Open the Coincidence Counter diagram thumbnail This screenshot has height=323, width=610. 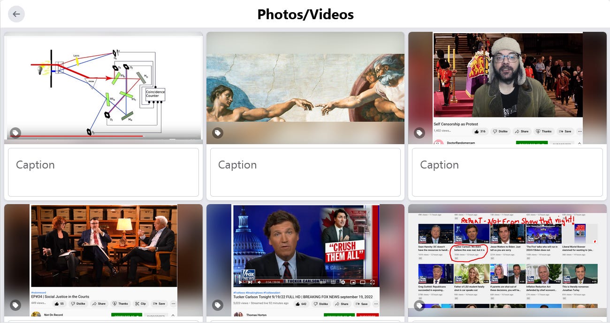click(104, 88)
